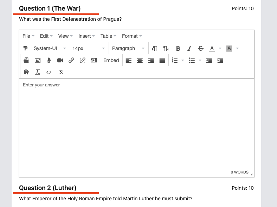Open numbered list style dropdown

pyautogui.click(x=183, y=60)
